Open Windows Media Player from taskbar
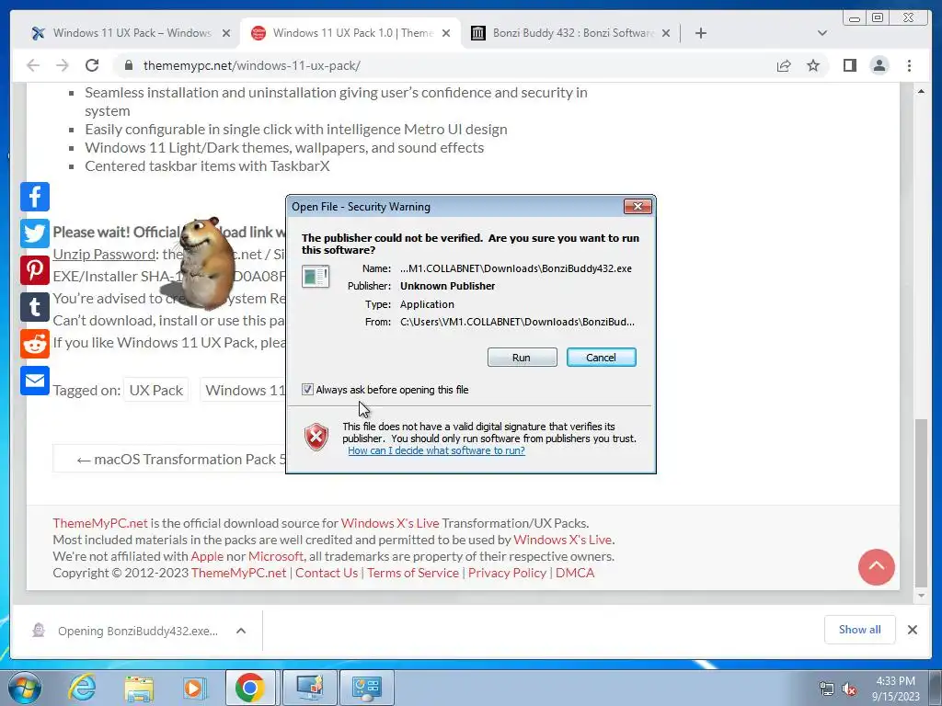The image size is (942, 706). [193, 688]
